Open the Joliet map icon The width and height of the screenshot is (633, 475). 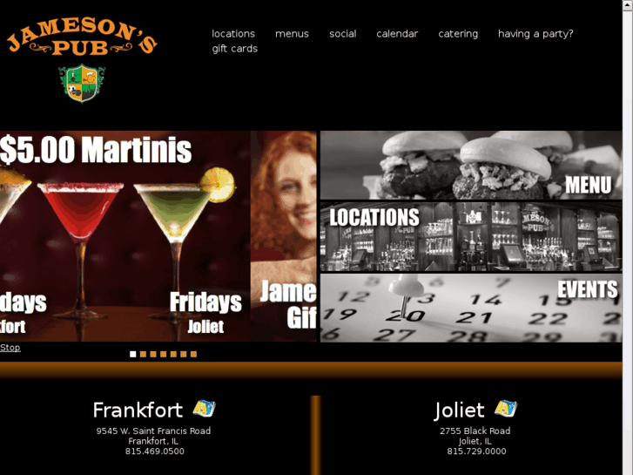pos(506,408)
